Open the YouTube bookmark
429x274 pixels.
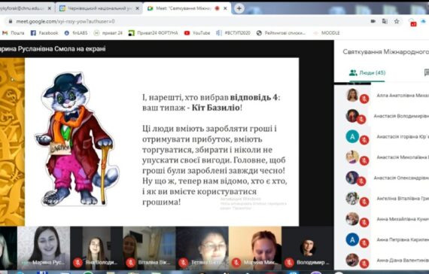pos(197,33)
